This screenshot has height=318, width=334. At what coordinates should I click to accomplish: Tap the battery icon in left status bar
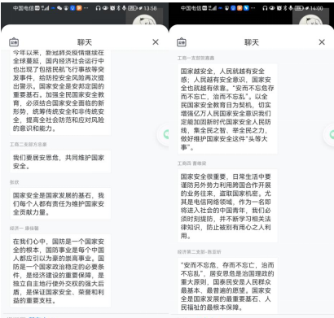[x=133, y=8]
